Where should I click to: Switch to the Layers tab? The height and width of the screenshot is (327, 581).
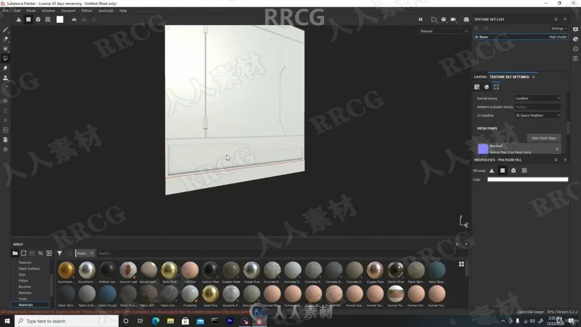click(x=480, y=77)
